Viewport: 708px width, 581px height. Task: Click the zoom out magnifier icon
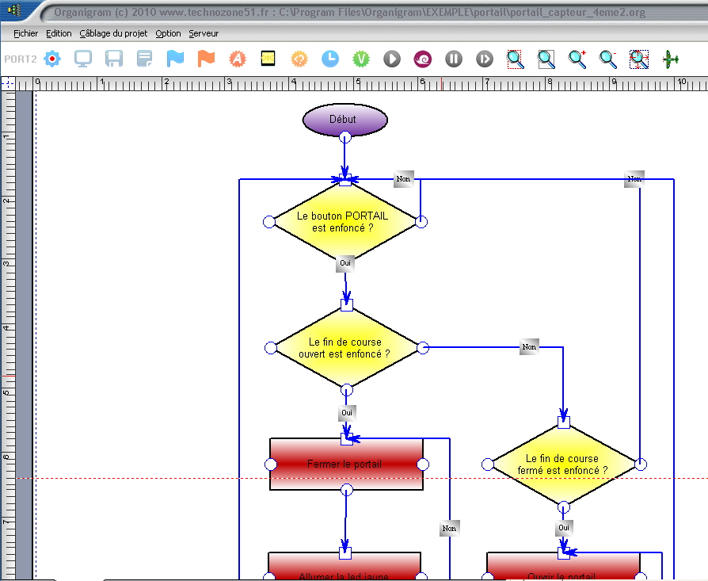coord(608,59)
